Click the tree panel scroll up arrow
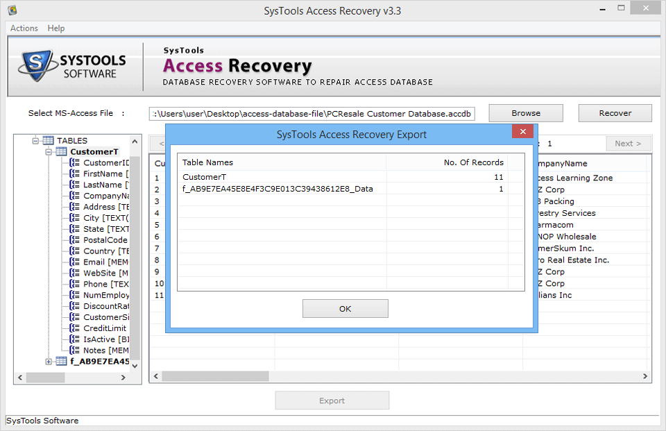 (135, 141)
